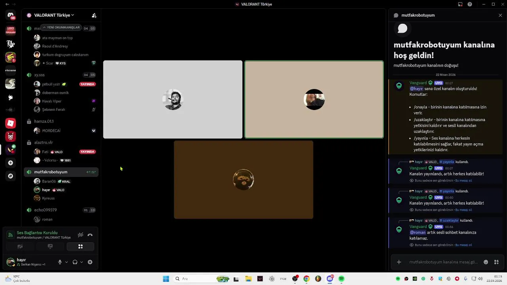This screenshot has height=285, width=507.
Task: Click the @hayır mention in Vanguard message
Action: pos(416,89)
